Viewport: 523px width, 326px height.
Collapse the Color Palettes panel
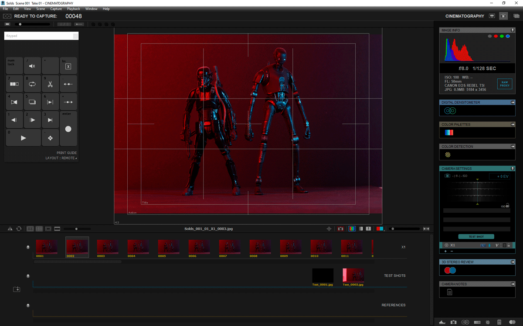(x=513, y=125)
